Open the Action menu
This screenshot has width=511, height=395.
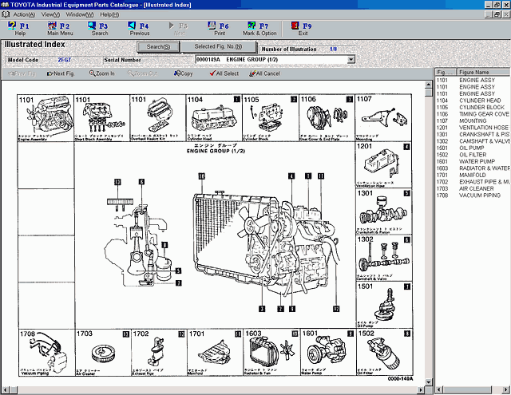pyautogui.click(x=24, y=14)
